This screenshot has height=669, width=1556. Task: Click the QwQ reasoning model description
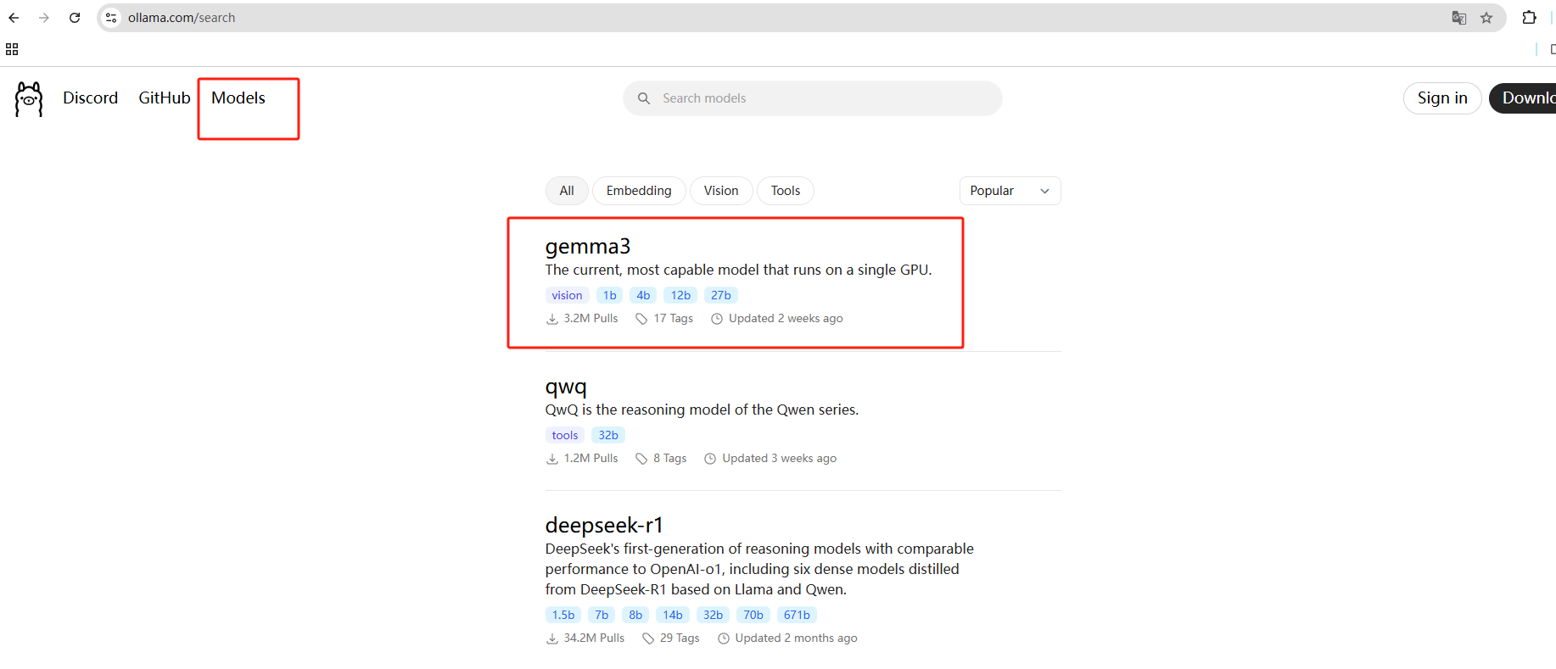702,410
